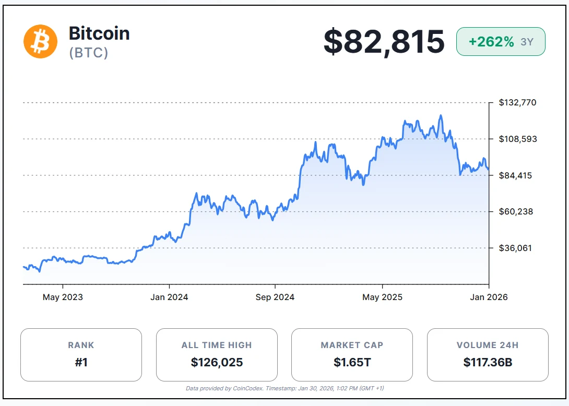Image resolution: width=569 pixels, height=406 pixels.
Task: Click the $36,061 y-axis label
Action: click(x=515, y=248)
